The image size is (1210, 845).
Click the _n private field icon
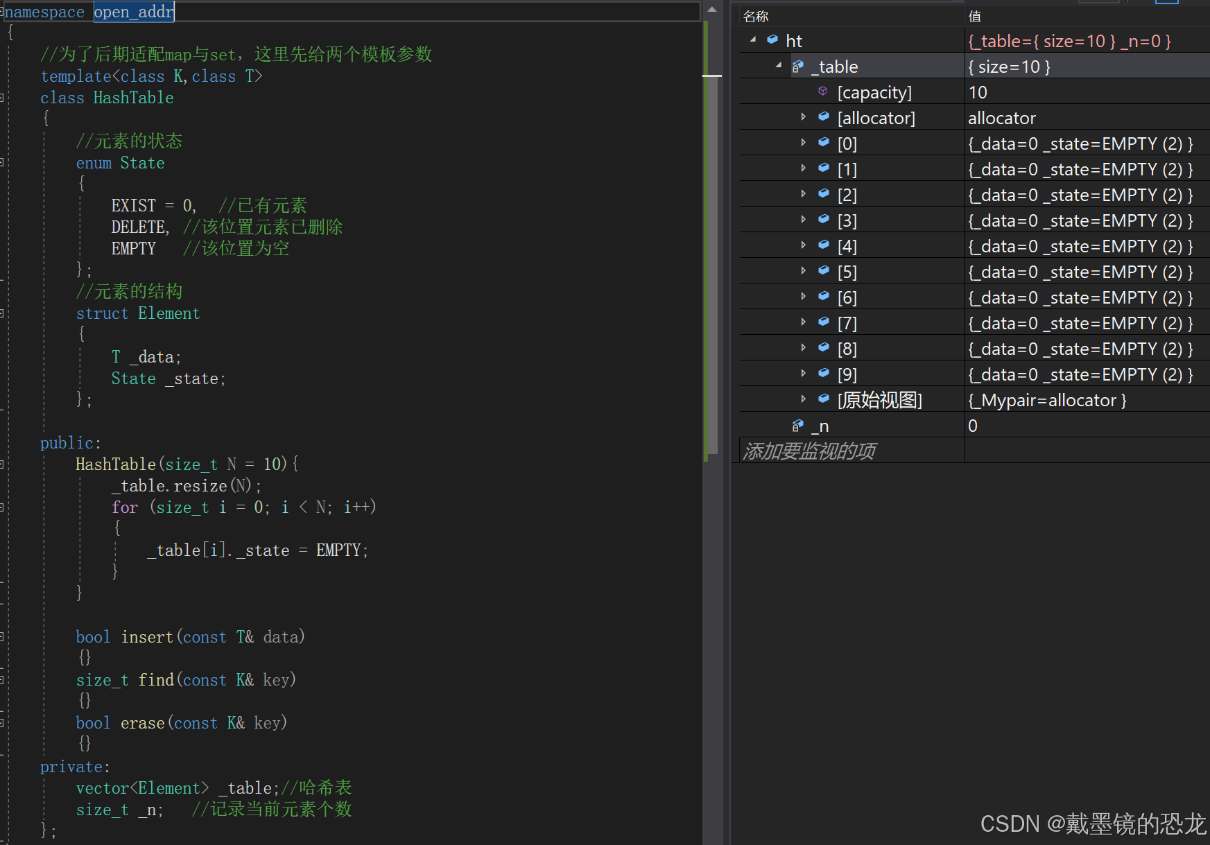(798, 426)
